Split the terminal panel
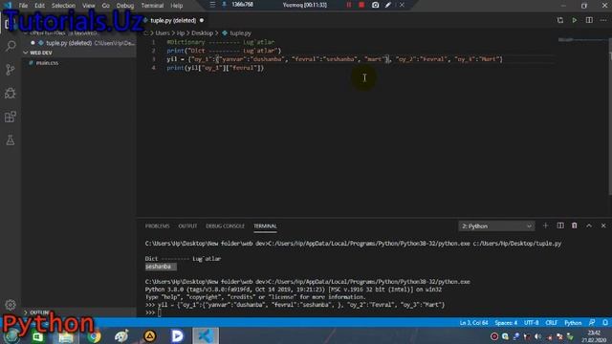The width and height of the screenshot is (612, 344). click(560, 226)
